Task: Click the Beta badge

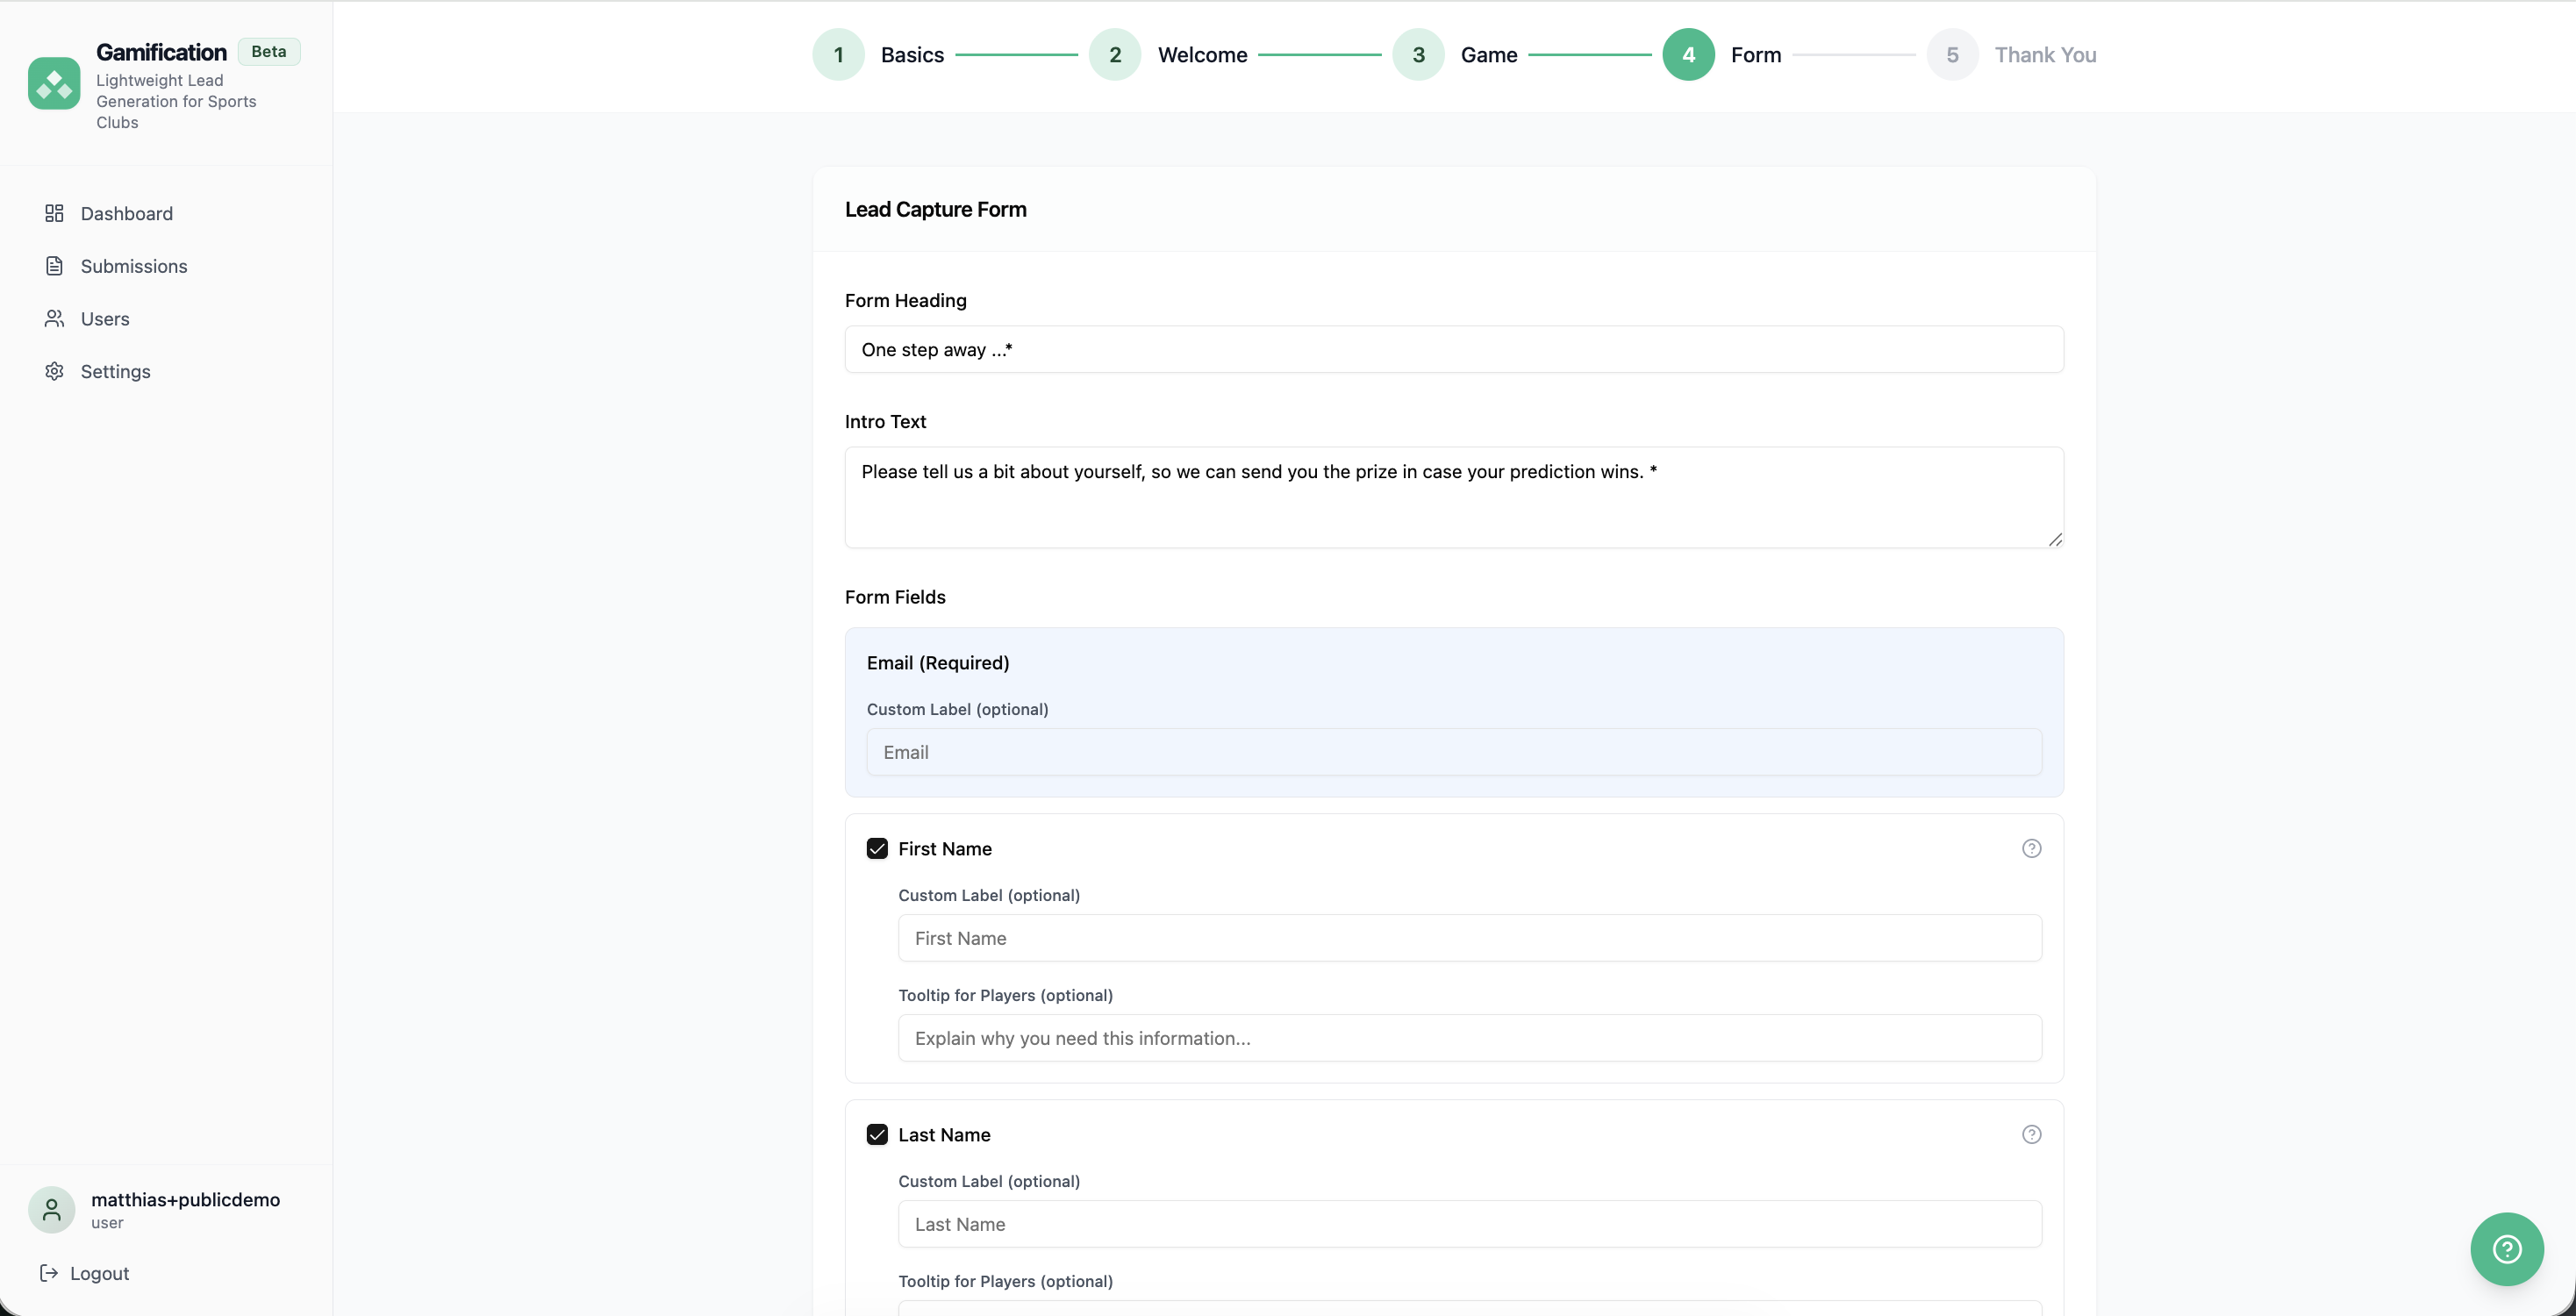Action: pyautogui.click(x=268, y=51)
